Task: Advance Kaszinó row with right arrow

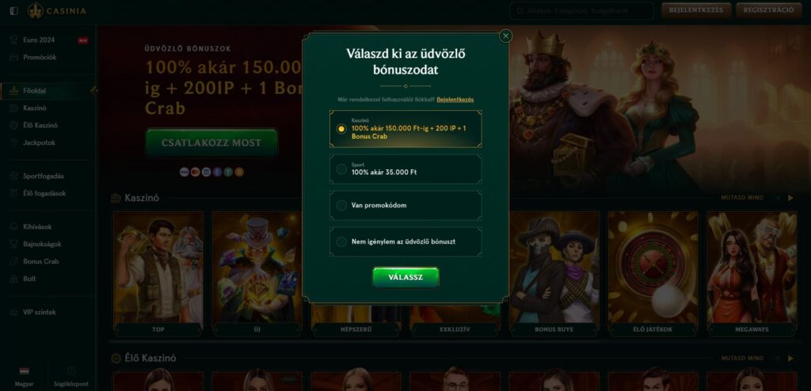Action: [x=790, y=198]
